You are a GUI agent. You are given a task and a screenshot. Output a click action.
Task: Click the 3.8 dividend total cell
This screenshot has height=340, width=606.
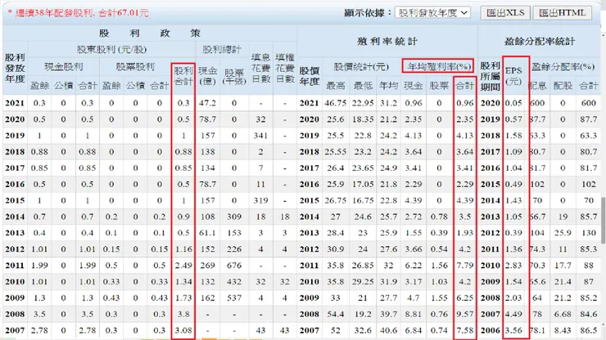183,314
